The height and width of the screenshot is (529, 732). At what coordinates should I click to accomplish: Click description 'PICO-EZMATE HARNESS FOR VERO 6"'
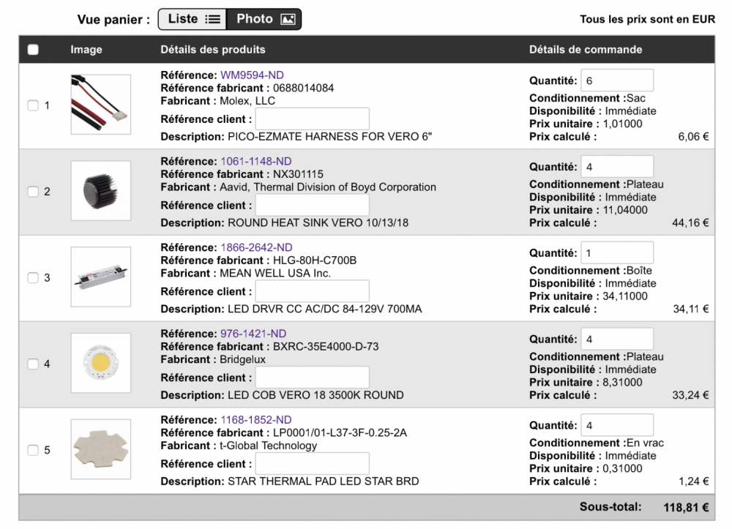[329, 137]
